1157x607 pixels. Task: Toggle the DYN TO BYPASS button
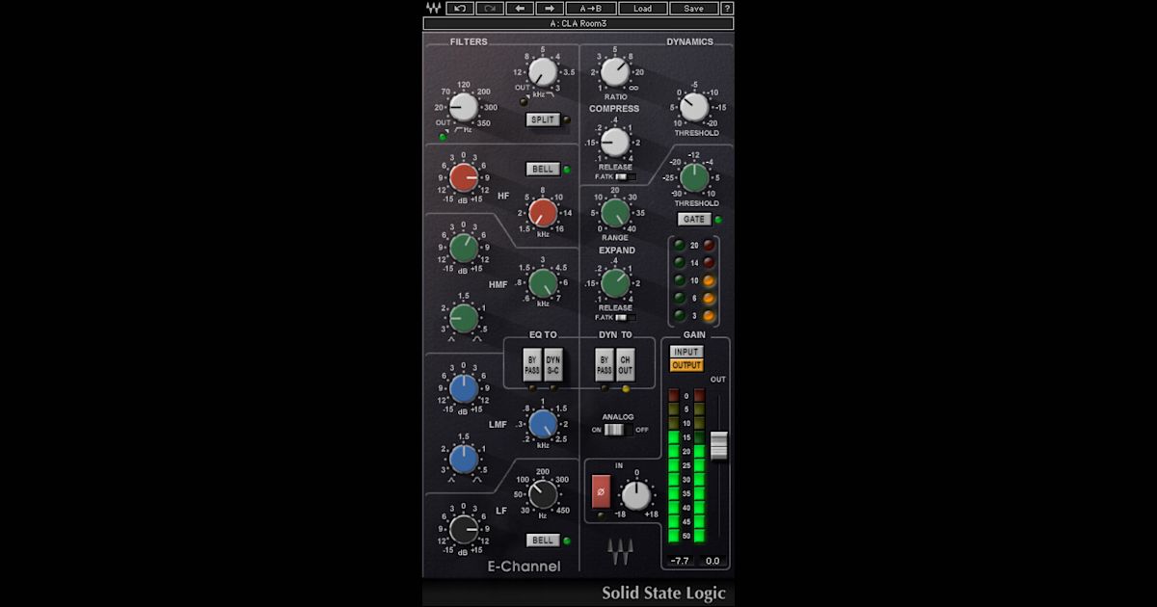pyautogui.click(x=605, y=364)
